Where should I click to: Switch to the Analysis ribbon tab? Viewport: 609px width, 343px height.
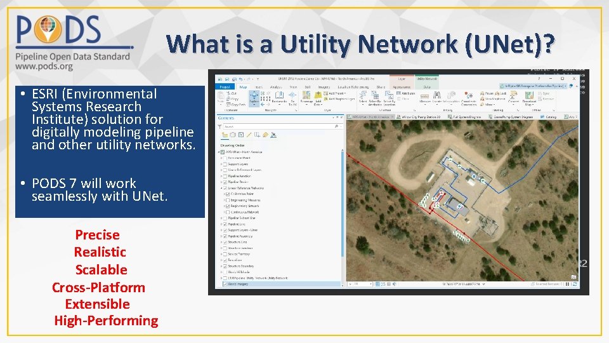276,87
